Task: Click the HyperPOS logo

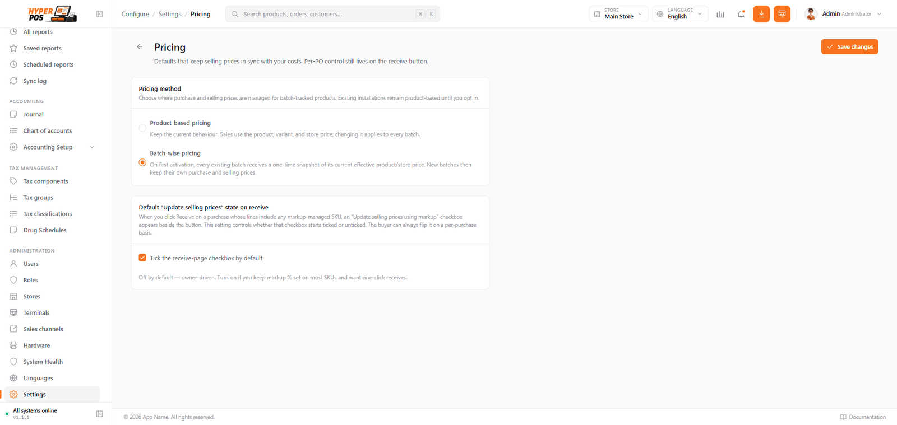Action: [x=52, y=13]
